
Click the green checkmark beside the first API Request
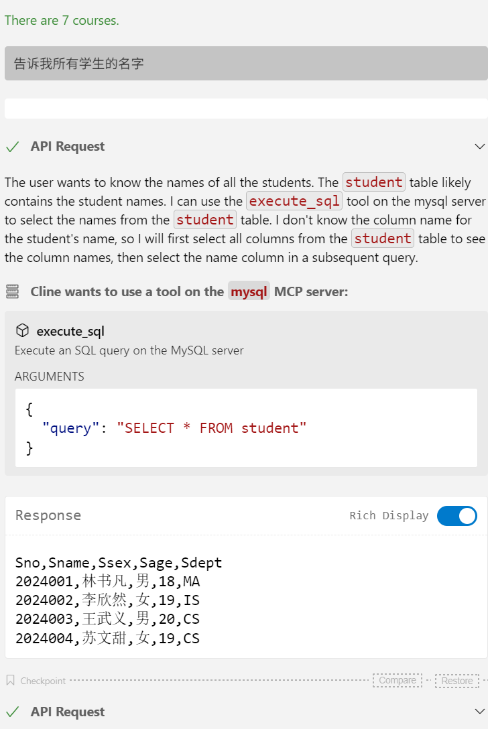pos(13,147)
